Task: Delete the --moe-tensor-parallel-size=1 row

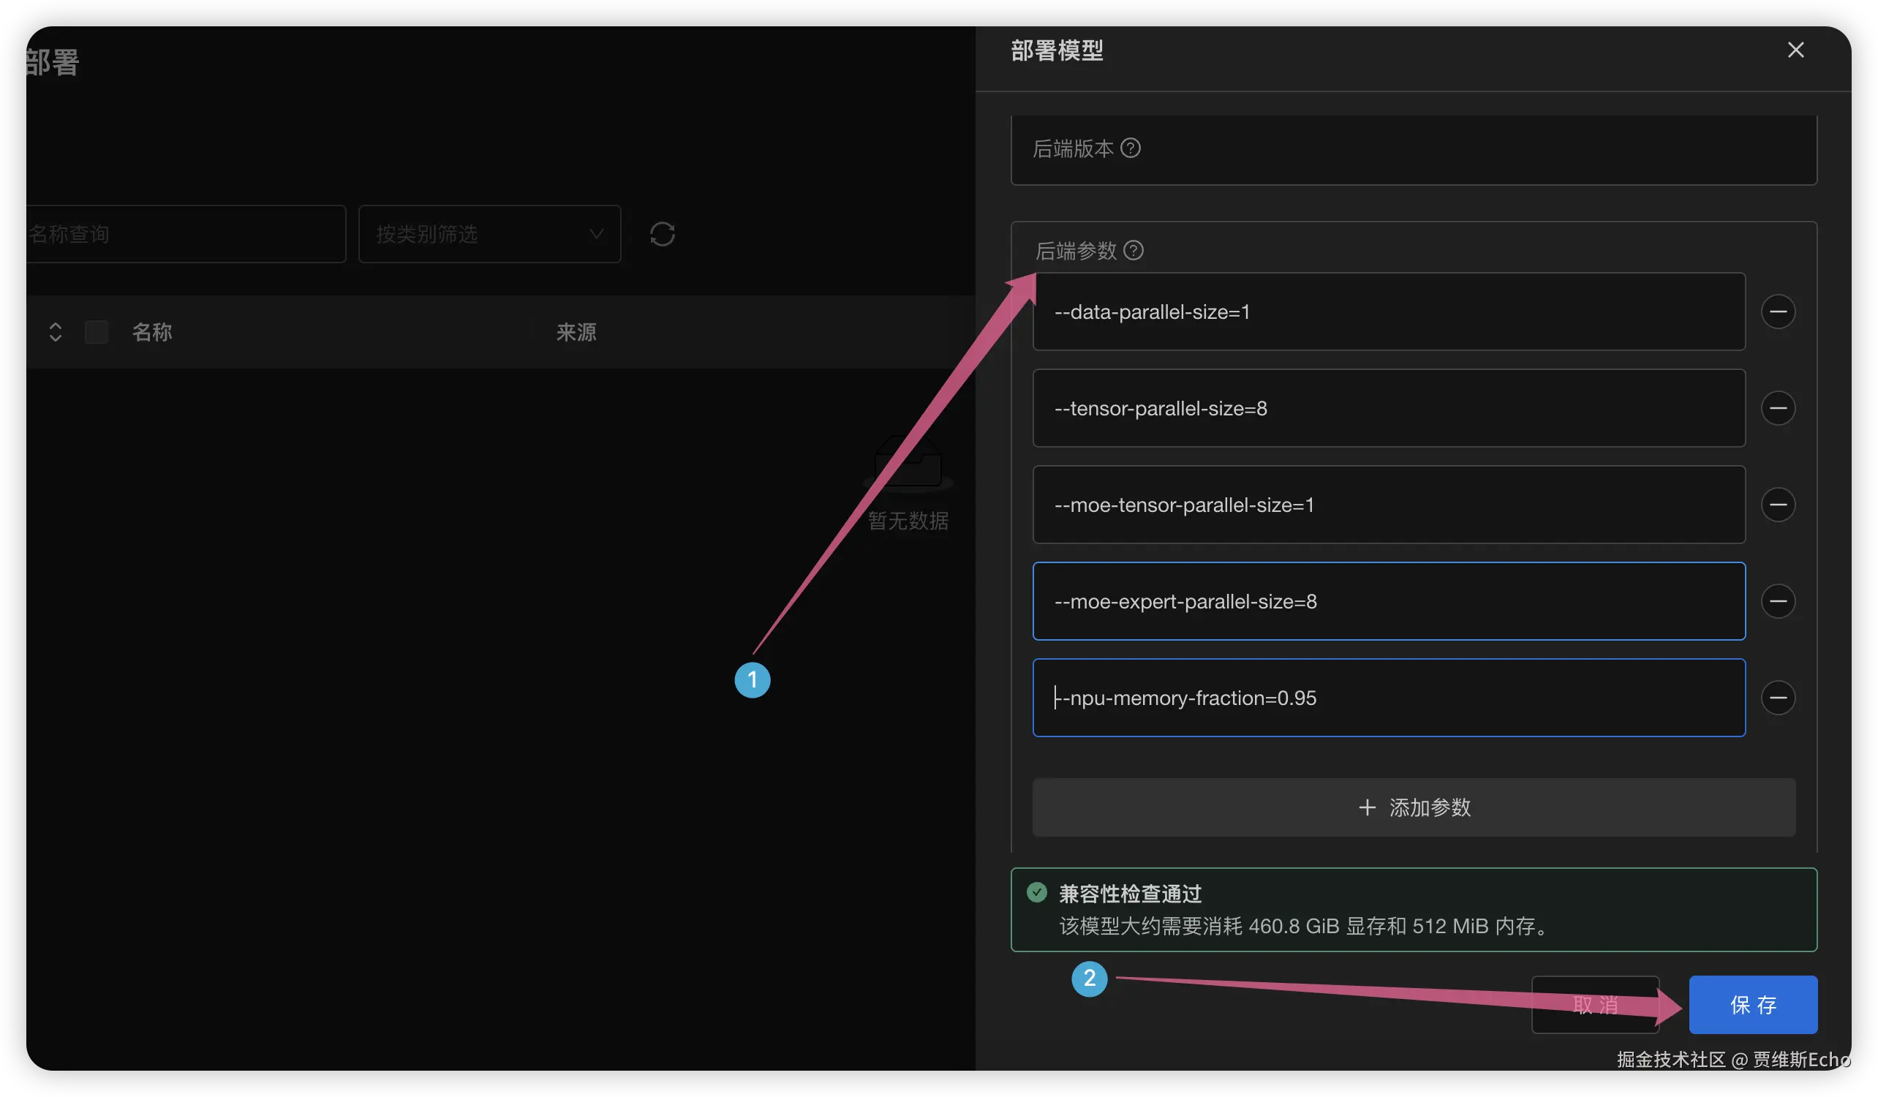Action: 1777,505
